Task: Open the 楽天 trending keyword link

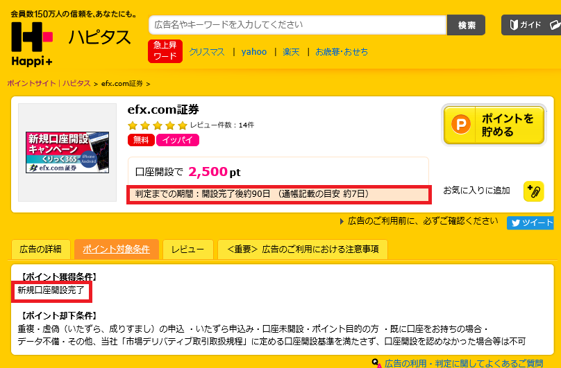Action: [x=291, y=52]
